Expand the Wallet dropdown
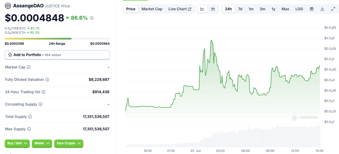The width and height of the screenshot is (339, 154). click(42, 143)
